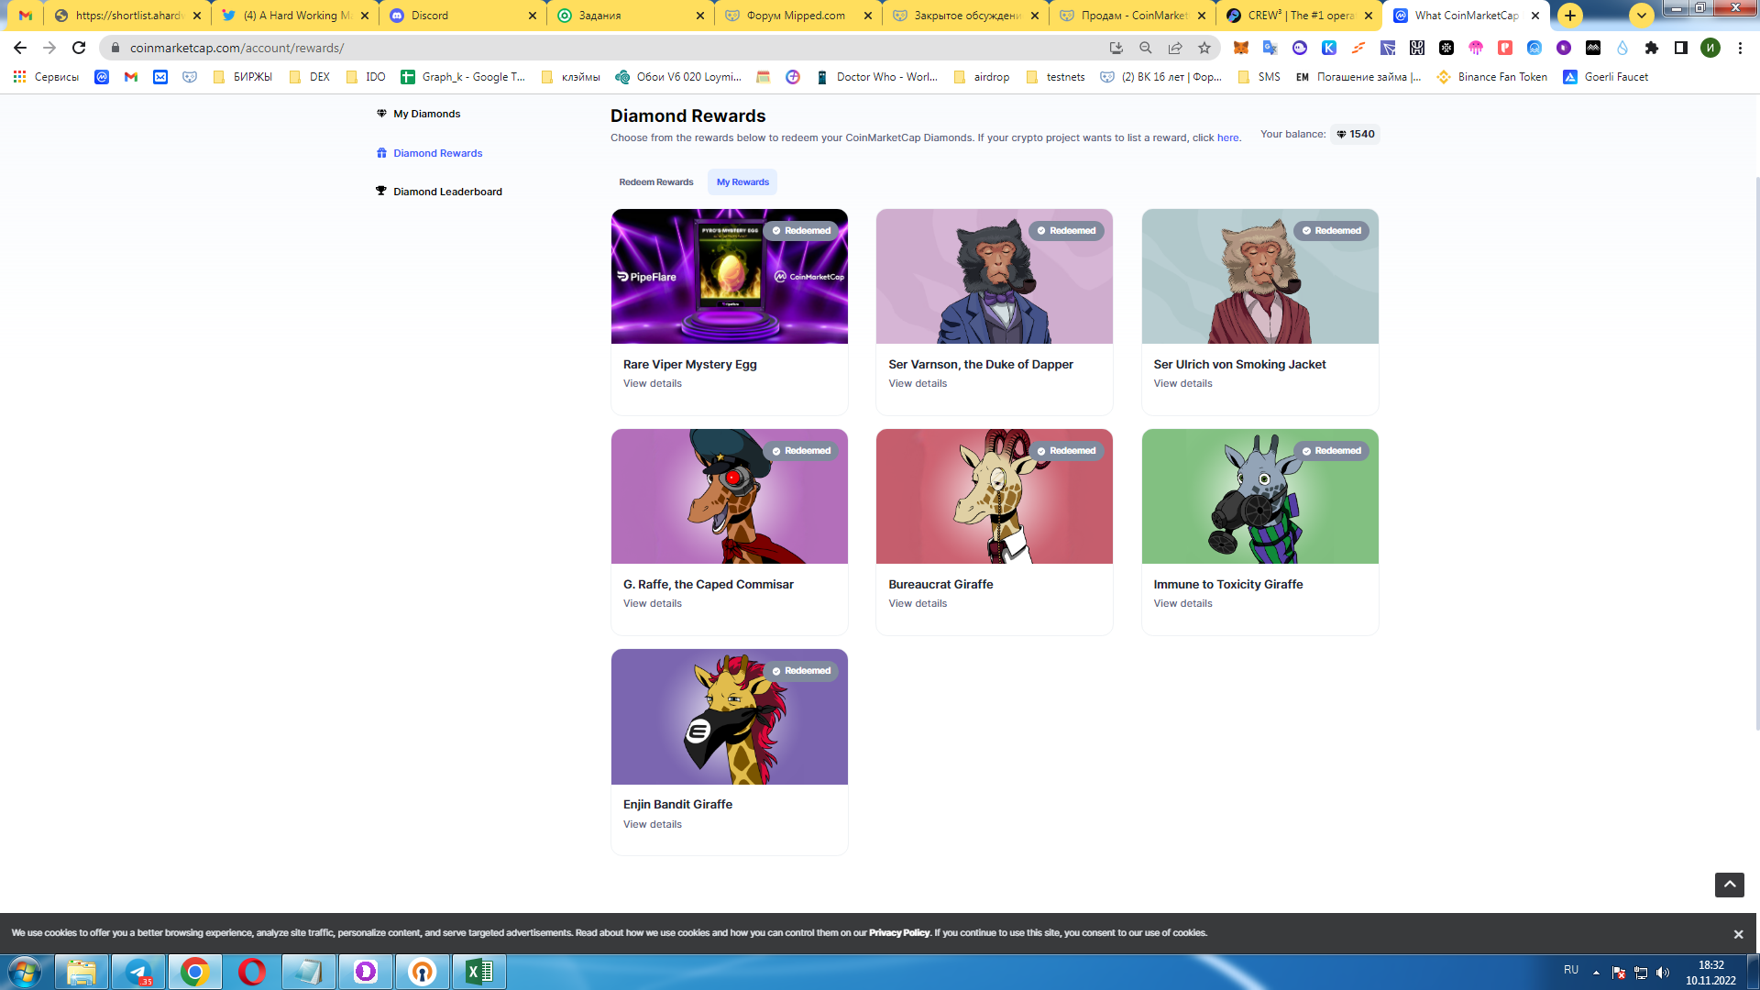View details of Rare Viper Mystery Egg
The height and width of the screenshot is (990, 1760).
[x=652, y=384]
